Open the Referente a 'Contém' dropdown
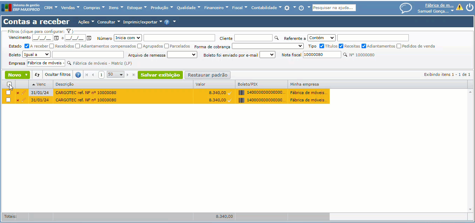The height and width of the screenshot is (223, 475). [x=322, y=38]
